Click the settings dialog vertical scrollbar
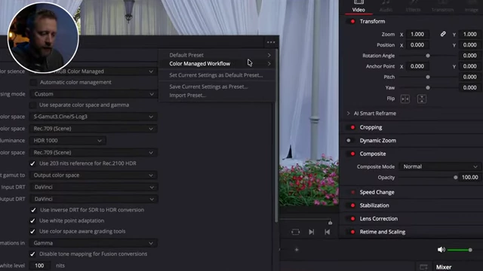This screenshot has width=483, height=271. pos(276,135)
